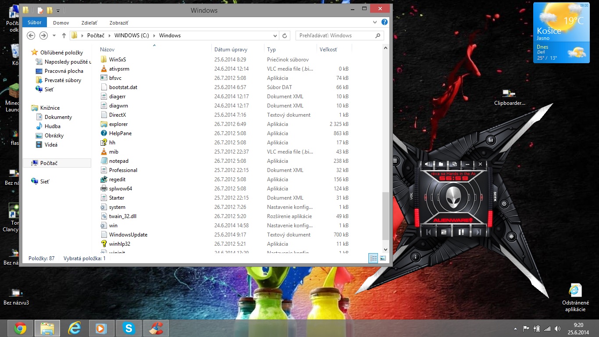
Task: Show hidden icons in the system tray
Action: [515, 328]
